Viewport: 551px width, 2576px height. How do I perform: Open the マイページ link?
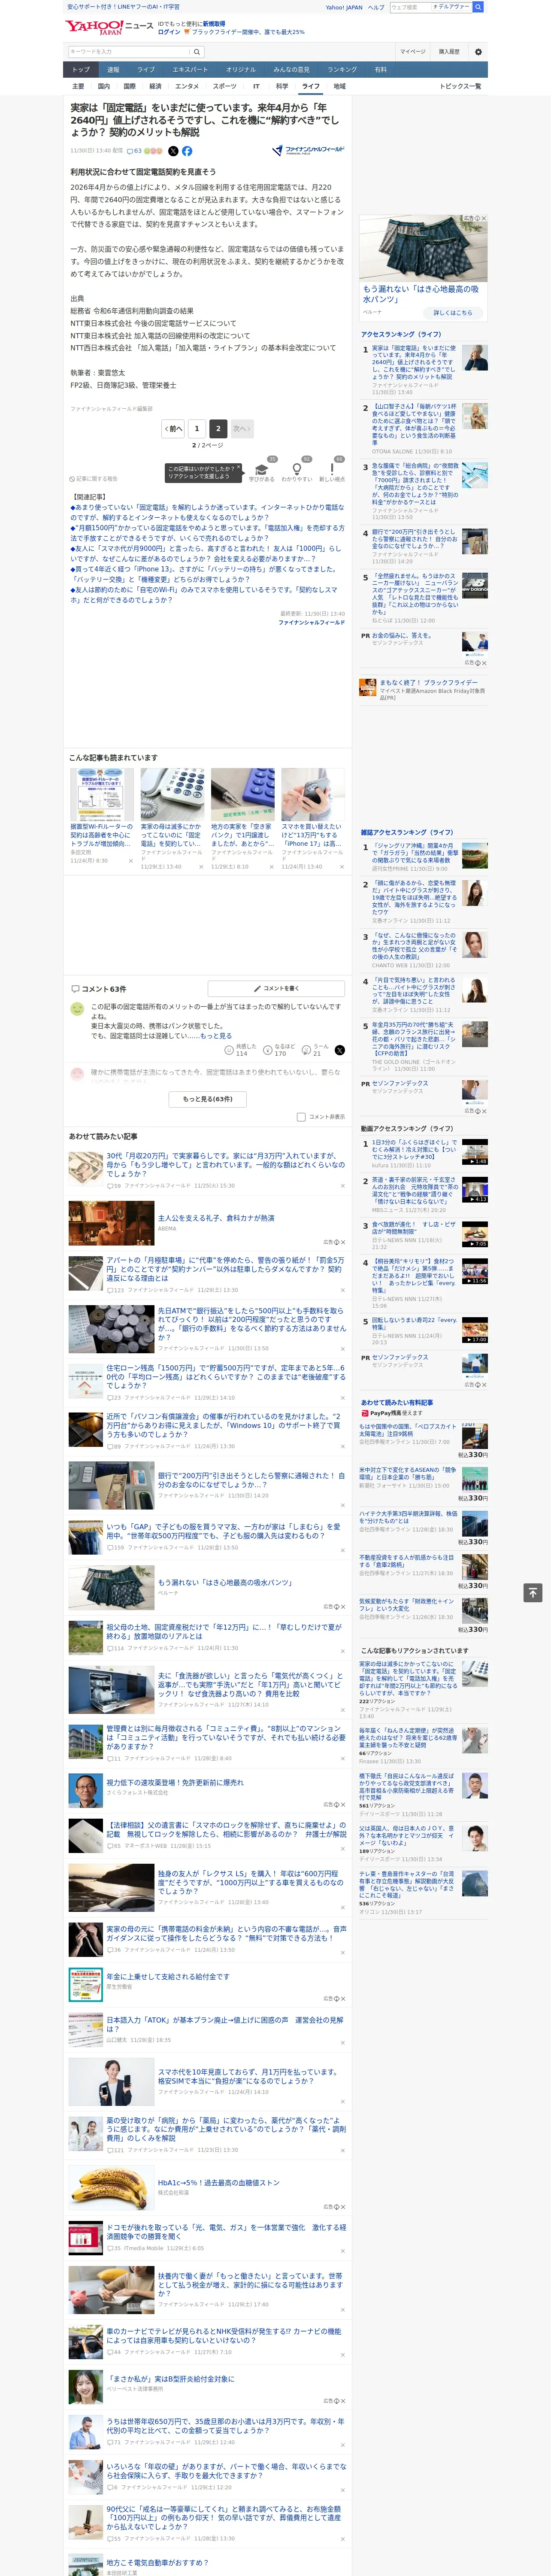click(x=413, y=52)
